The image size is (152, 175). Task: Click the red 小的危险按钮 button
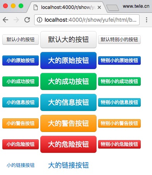(21, 144)
